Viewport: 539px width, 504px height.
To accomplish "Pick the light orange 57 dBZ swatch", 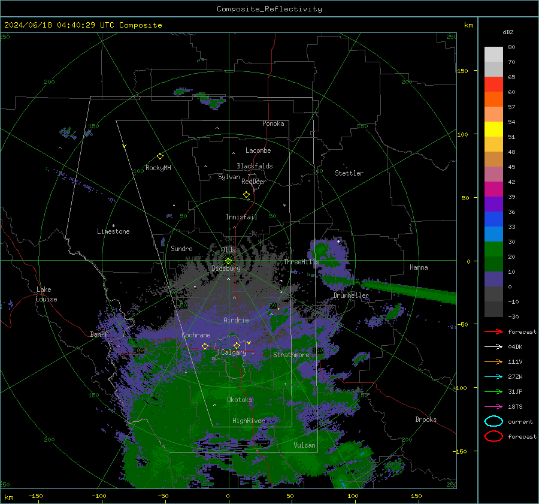I will pos(493,114).
